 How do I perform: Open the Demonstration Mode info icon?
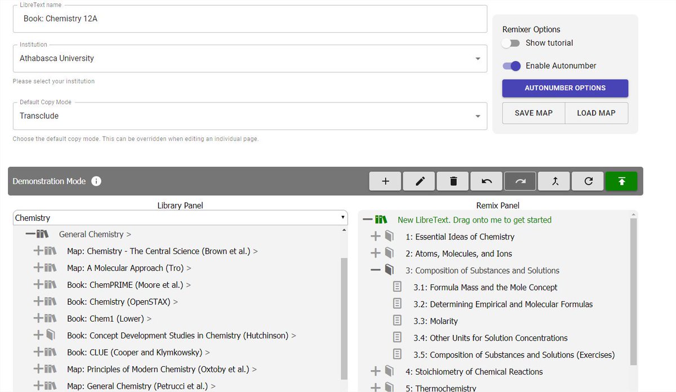pos(96,181)
